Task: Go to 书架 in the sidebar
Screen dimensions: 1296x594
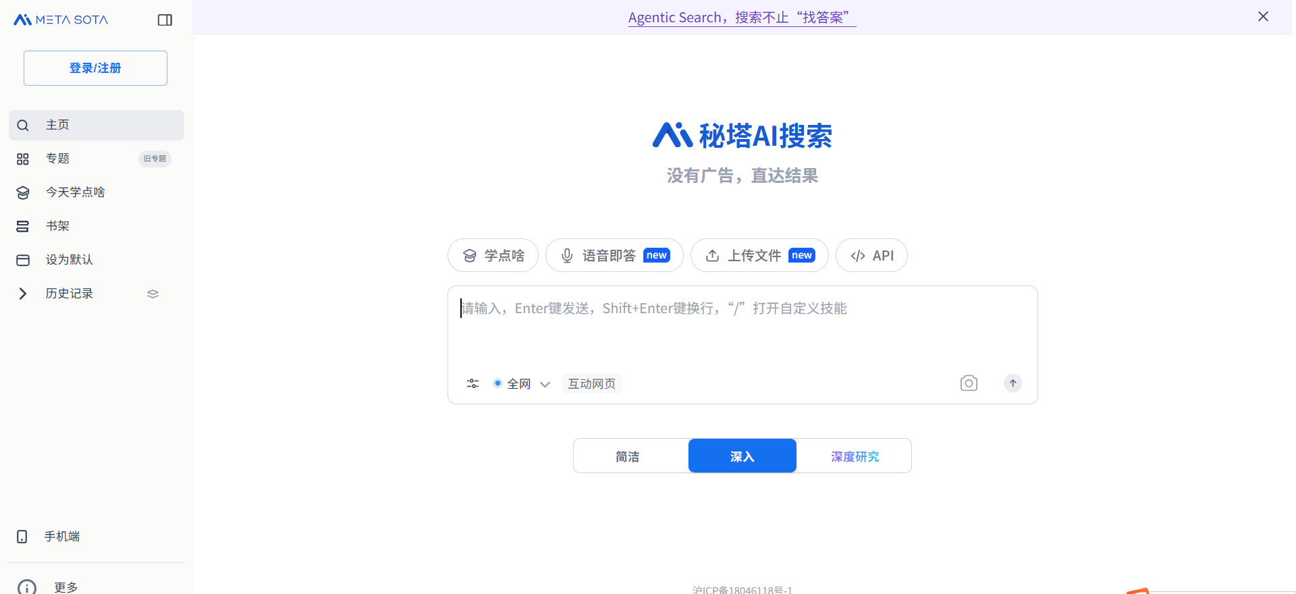Action: pos(58,226)
